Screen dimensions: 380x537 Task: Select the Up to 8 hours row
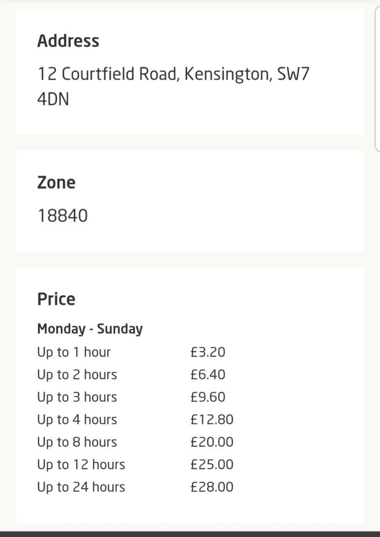(x=135, y=442)
